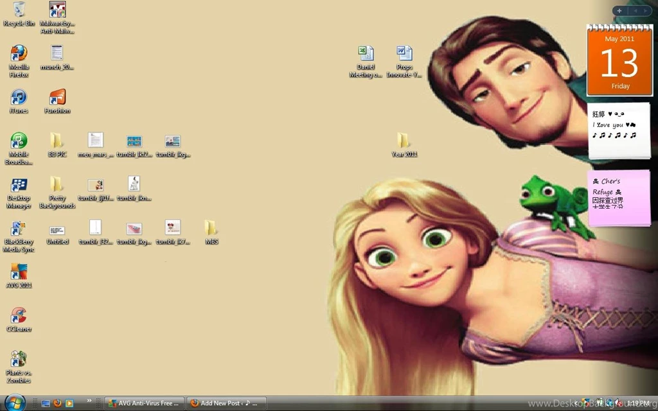Click the 1:19 PM taskbar clock
The height and width of the screenshot is (411, 658).
tap(638, 403)
